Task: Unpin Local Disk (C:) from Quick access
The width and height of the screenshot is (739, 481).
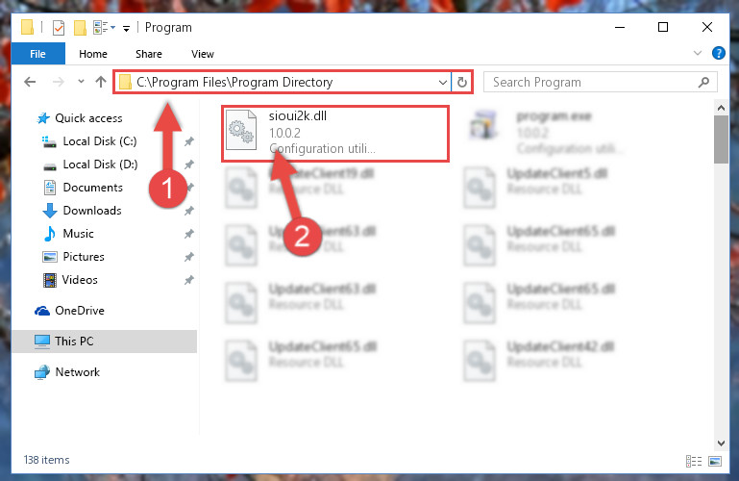Action: tap(189, 141)
